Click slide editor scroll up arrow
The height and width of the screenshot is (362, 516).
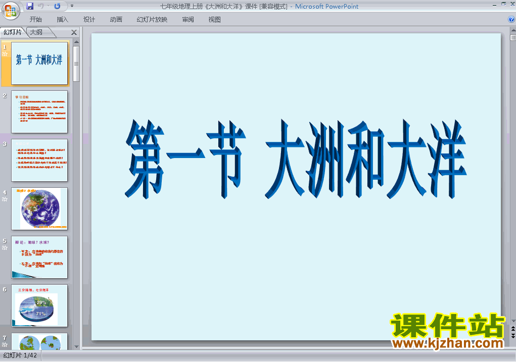coord(513,30)
